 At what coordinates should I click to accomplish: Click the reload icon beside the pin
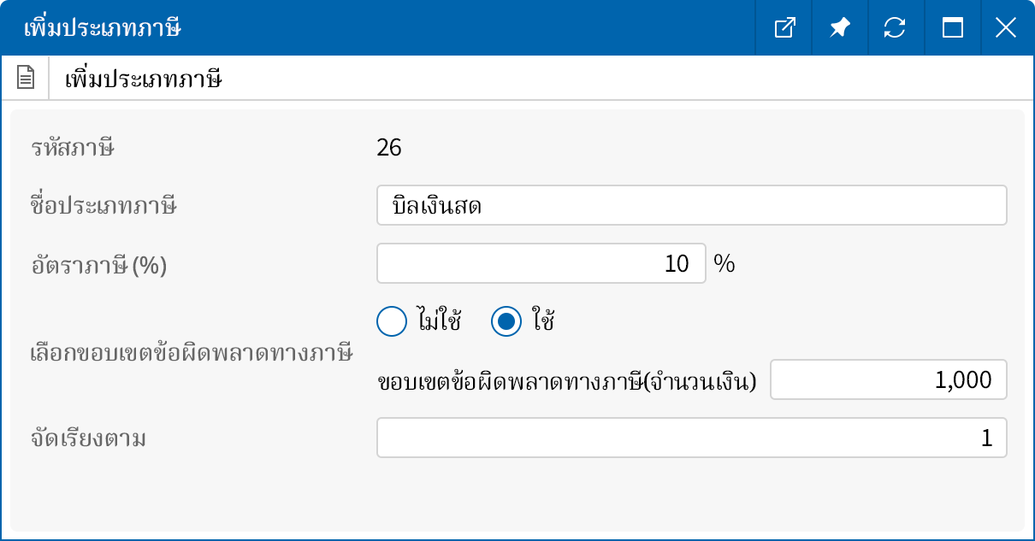coord(895,27)
